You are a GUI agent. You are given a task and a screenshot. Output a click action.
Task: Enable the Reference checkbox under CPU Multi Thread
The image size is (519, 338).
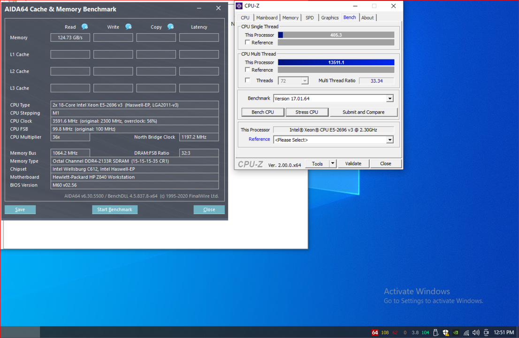tap(247, 69)
